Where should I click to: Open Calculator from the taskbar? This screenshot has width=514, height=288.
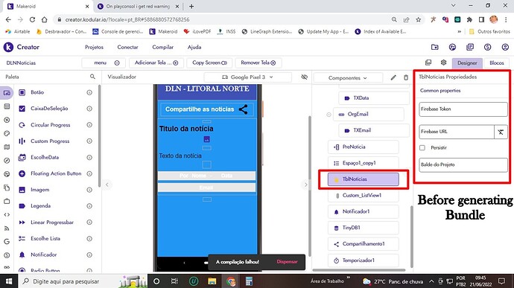click(x=249, y=281)
